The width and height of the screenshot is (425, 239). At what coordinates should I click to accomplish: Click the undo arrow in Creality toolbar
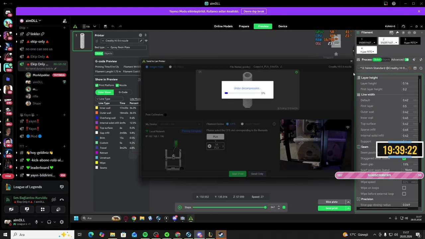click(x=113, y=26)
